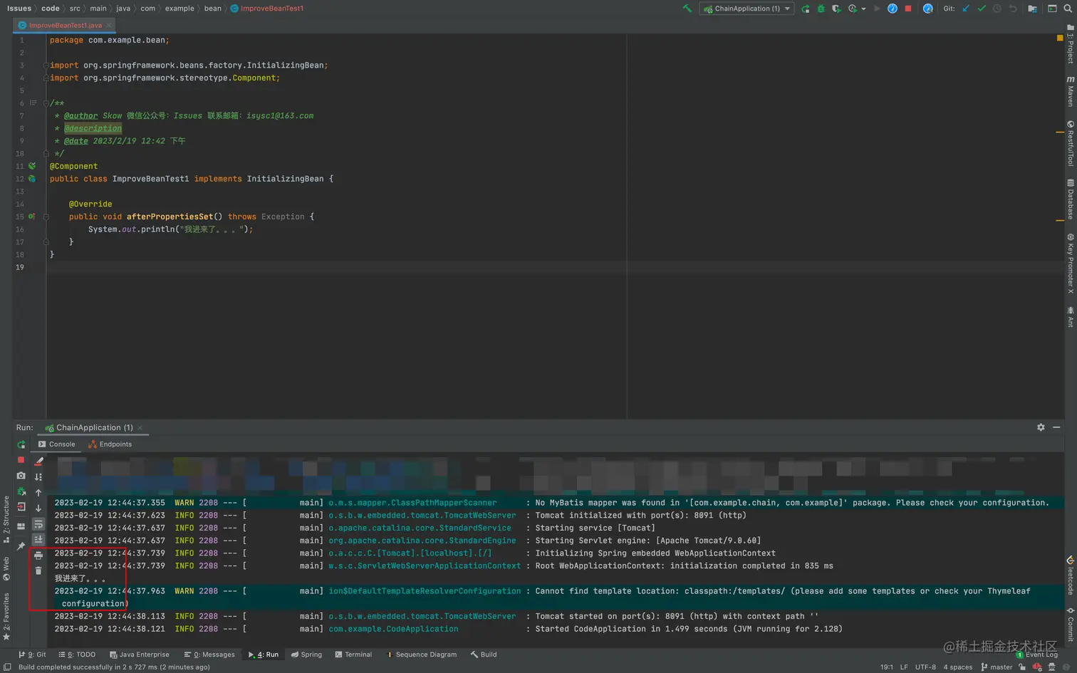Open the master Git branch menu
This screenshot has width=1077, height=673.
(997, 667)
